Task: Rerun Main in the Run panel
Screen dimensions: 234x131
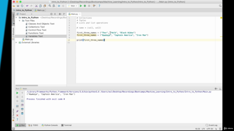Action: [x=17, y=93]
